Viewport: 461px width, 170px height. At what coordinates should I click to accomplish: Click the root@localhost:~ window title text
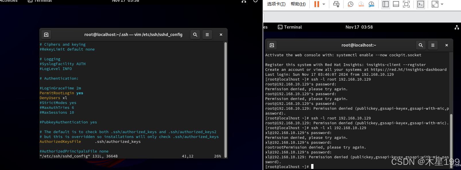pyautogui.click(x=359, y=45)
